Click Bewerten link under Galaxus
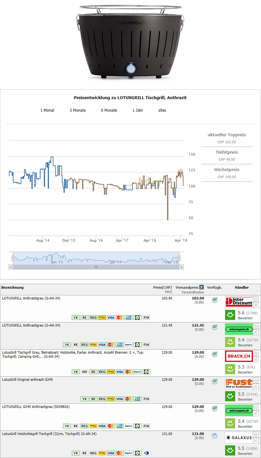Screen dimensions: 261x458 245,454
